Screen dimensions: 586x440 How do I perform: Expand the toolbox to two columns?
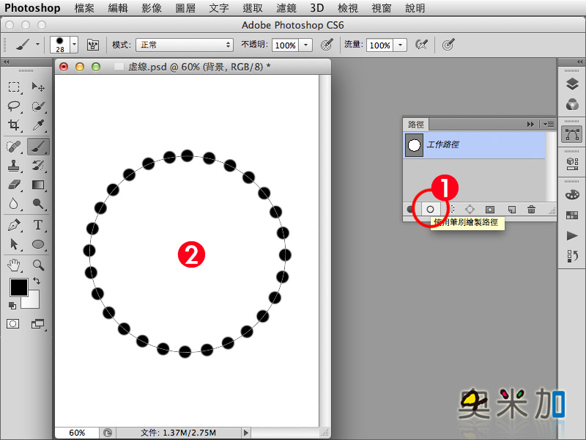coord(7,62)
